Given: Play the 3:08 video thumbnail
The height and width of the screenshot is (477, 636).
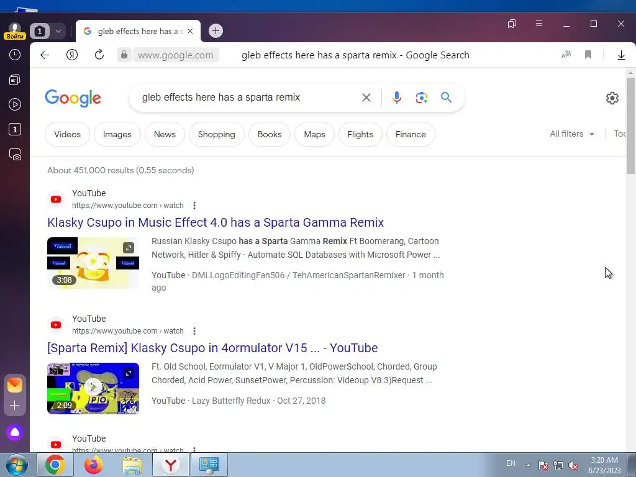Looking at the screenshot, I should (x=93, y=263).
